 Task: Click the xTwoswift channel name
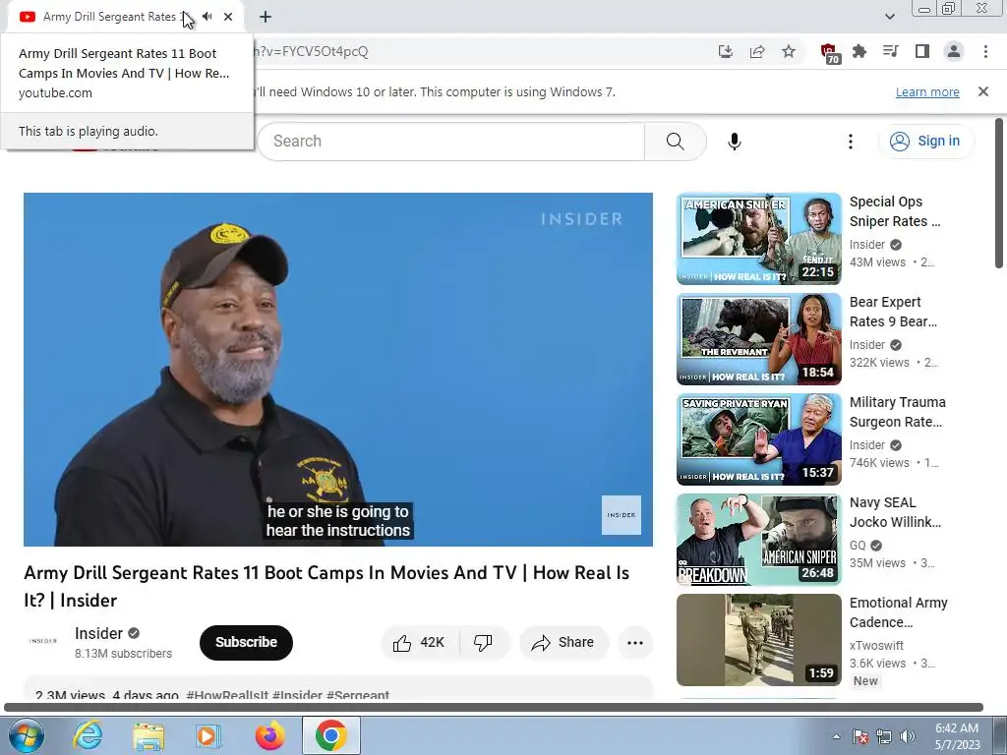pyautogui.click(x=876, y=645)
